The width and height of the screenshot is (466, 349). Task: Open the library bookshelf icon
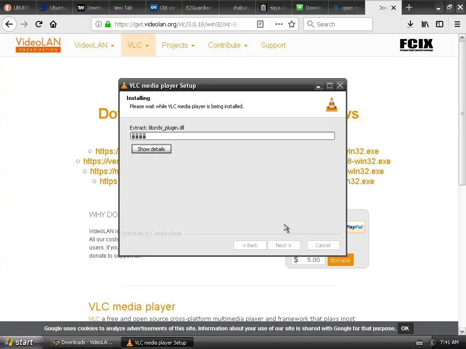(425, 24)
